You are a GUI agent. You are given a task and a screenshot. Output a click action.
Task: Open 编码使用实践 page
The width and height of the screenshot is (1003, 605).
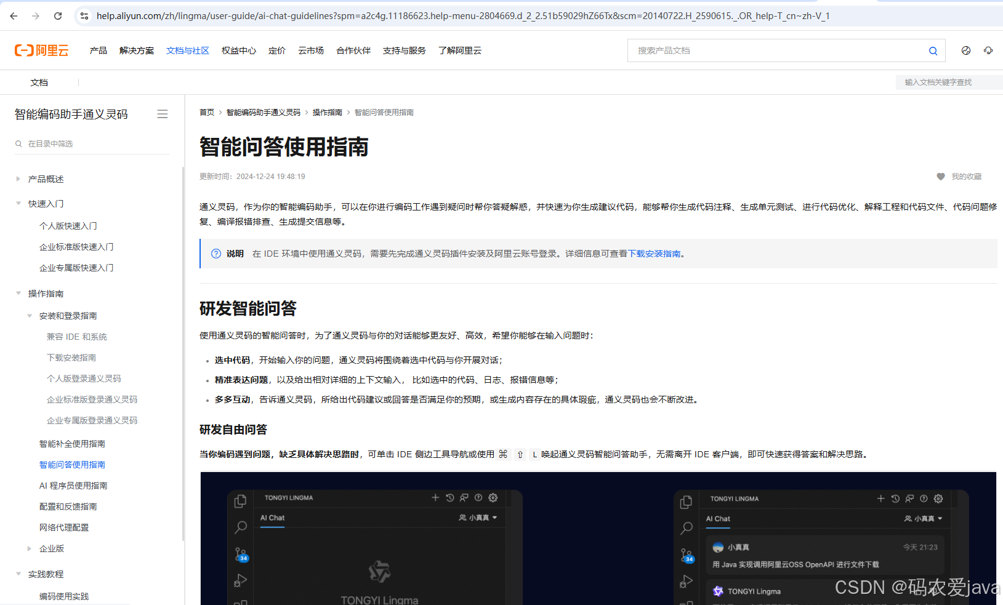[64, 596]
